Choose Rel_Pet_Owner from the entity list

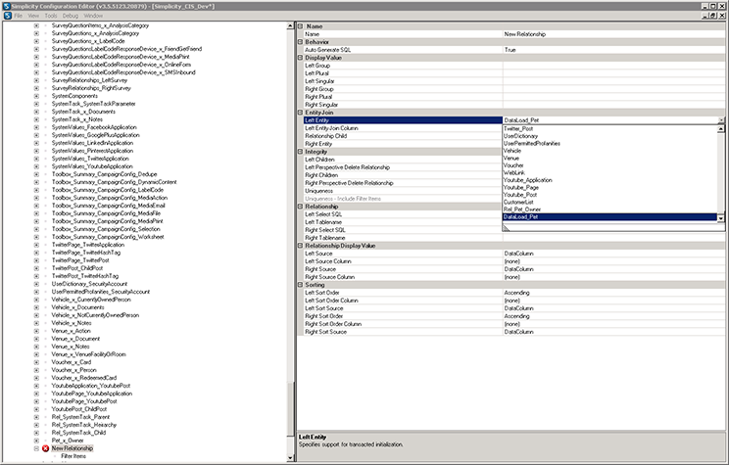click(609, 209)
